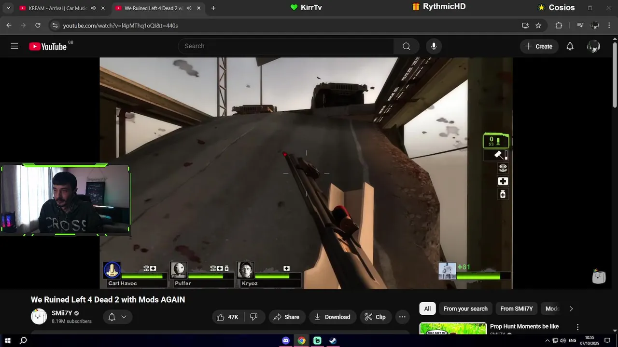The image size is (618, 347).
Task: Open the Windows Start menu
Action: tap(8, 341)
